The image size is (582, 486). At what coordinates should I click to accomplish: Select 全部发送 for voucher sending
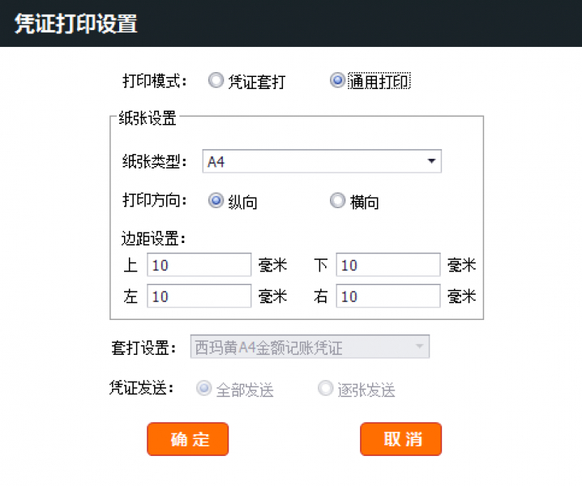203,389
